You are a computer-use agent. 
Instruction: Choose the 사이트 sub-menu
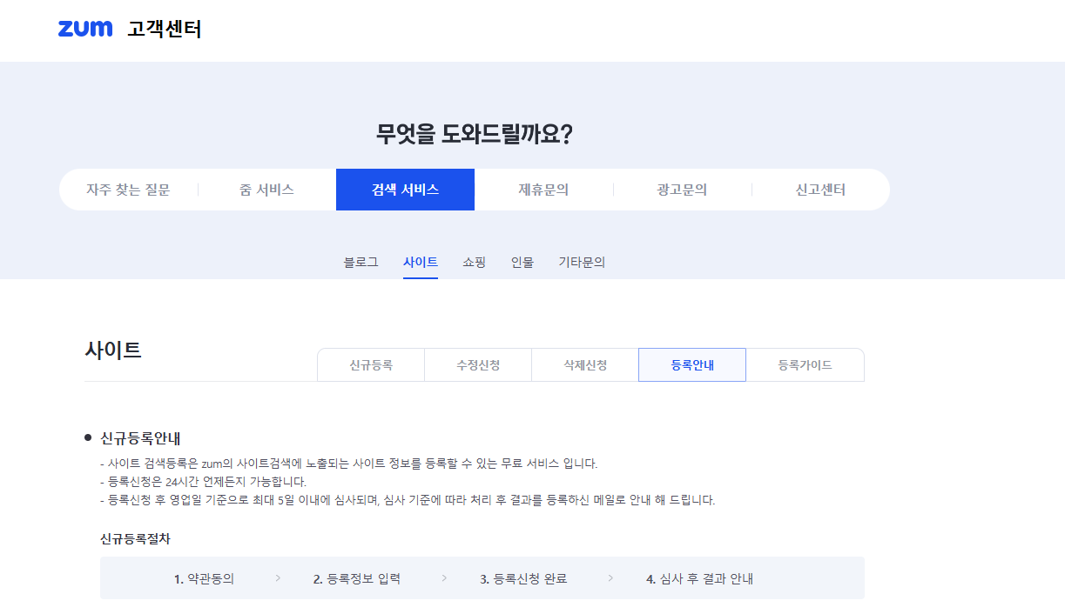[421, 262]
